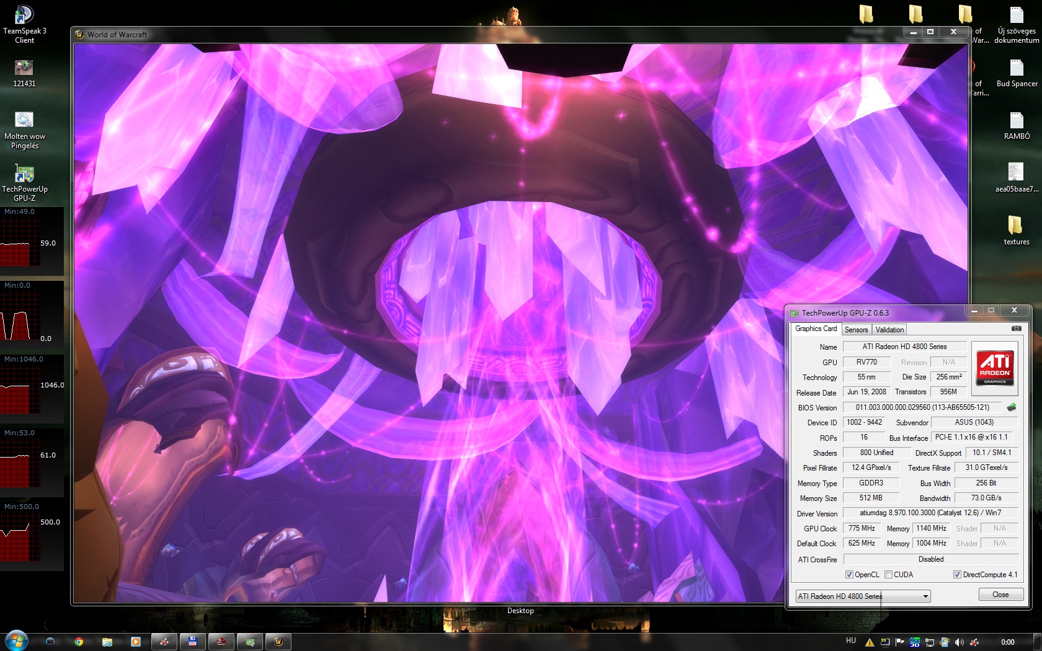Launch Google Chrome from the taskbar
Viewport: 1042px width, 651px height.
[79, 642]
